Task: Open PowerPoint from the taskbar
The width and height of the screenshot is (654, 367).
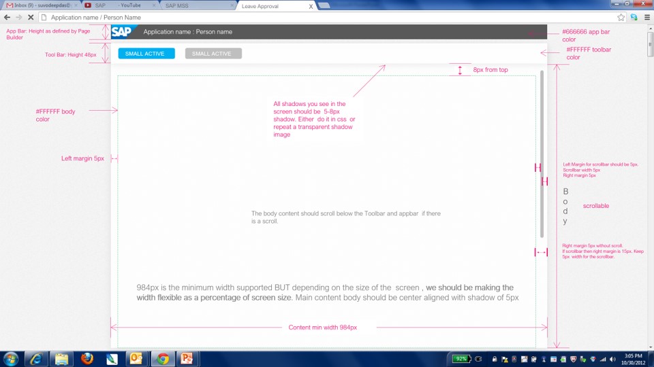Action: tap(186, 358)
